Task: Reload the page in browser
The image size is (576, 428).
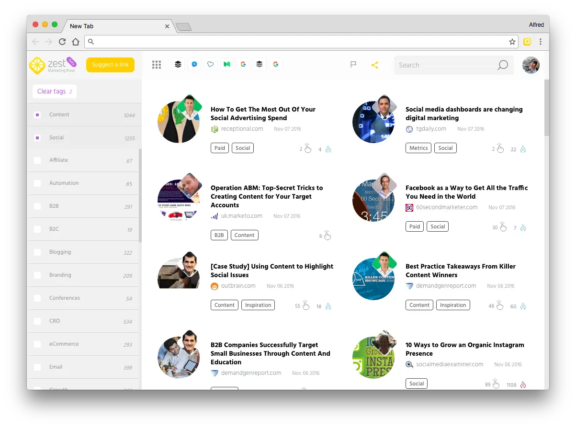Action: click(x=62, y=42)
